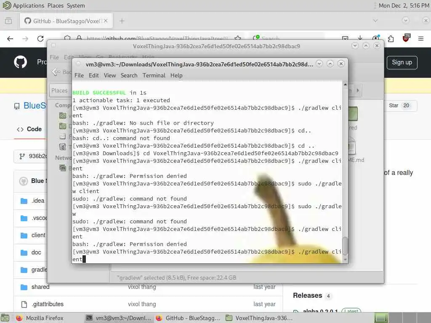Go back in Firefox history
The image size is (431, 323).
pos(10,39)
